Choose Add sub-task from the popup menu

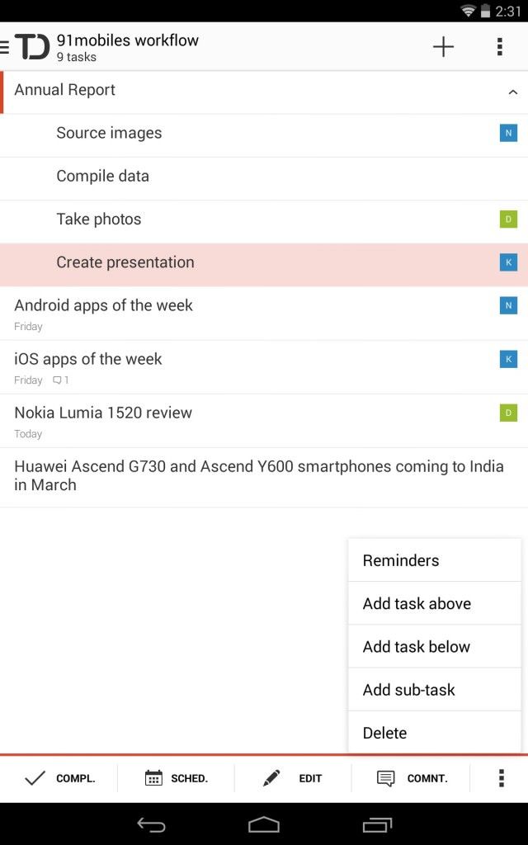[x=434, y=689]
